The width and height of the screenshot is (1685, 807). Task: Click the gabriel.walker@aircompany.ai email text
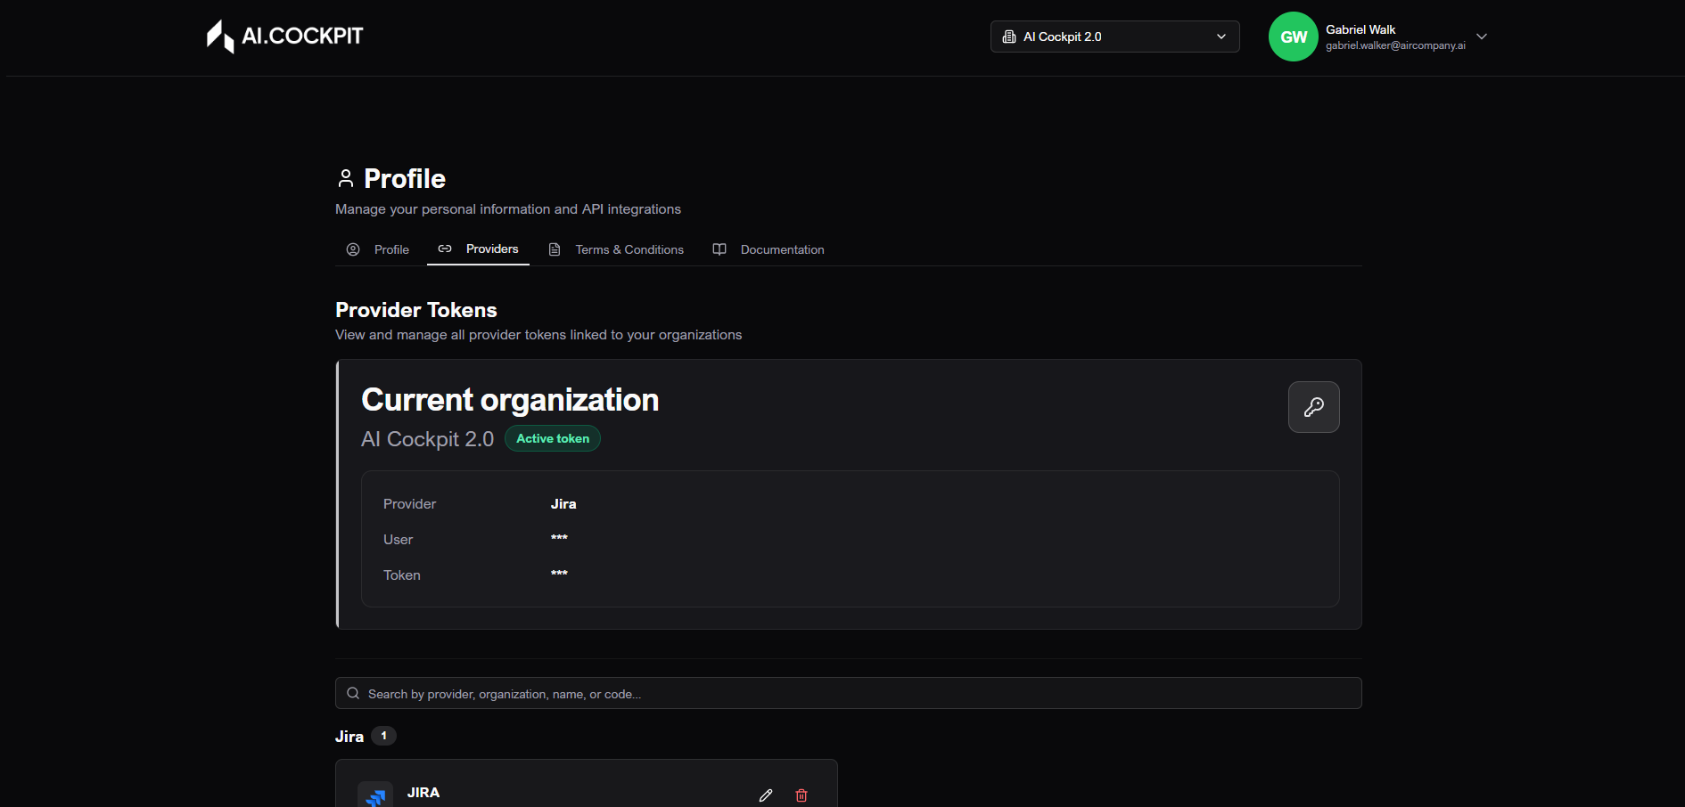point(1394,45)
